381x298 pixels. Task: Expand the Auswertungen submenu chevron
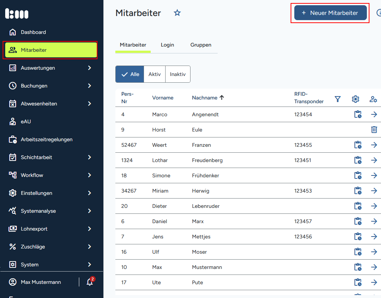(89, 68)
